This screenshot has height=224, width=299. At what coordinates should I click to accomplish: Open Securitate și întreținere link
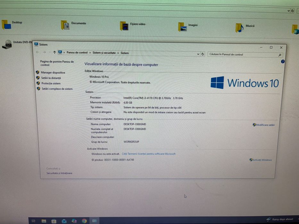(59, 173)
